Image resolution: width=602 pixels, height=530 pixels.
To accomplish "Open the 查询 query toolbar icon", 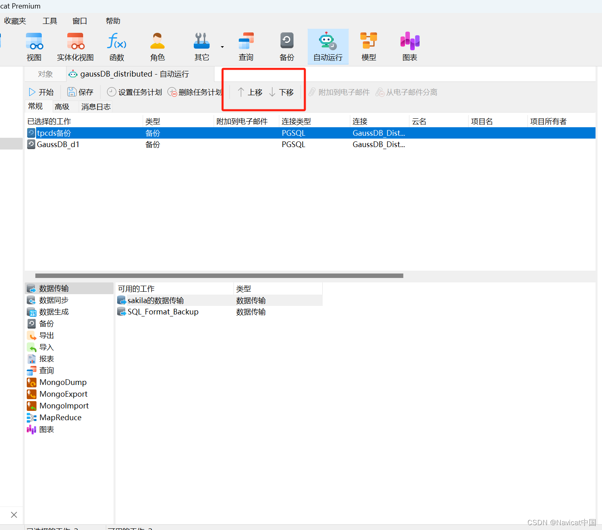I will 246,47.
